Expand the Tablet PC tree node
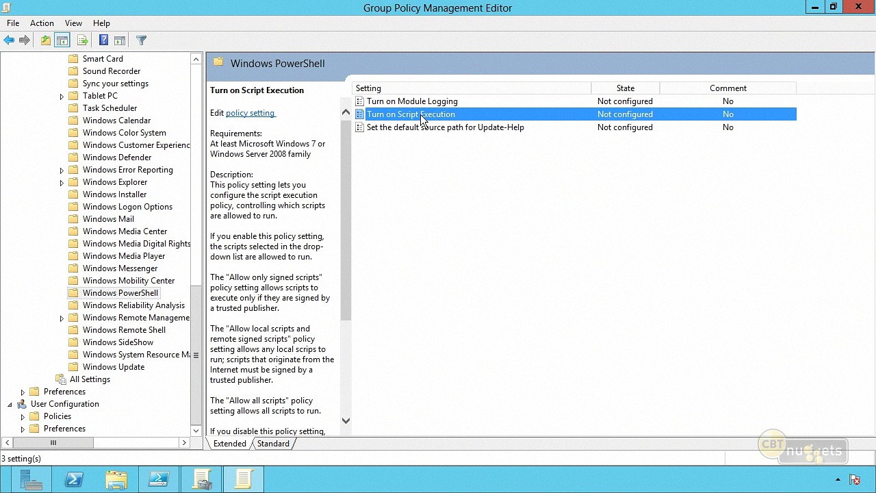 [x=62, y=97]
